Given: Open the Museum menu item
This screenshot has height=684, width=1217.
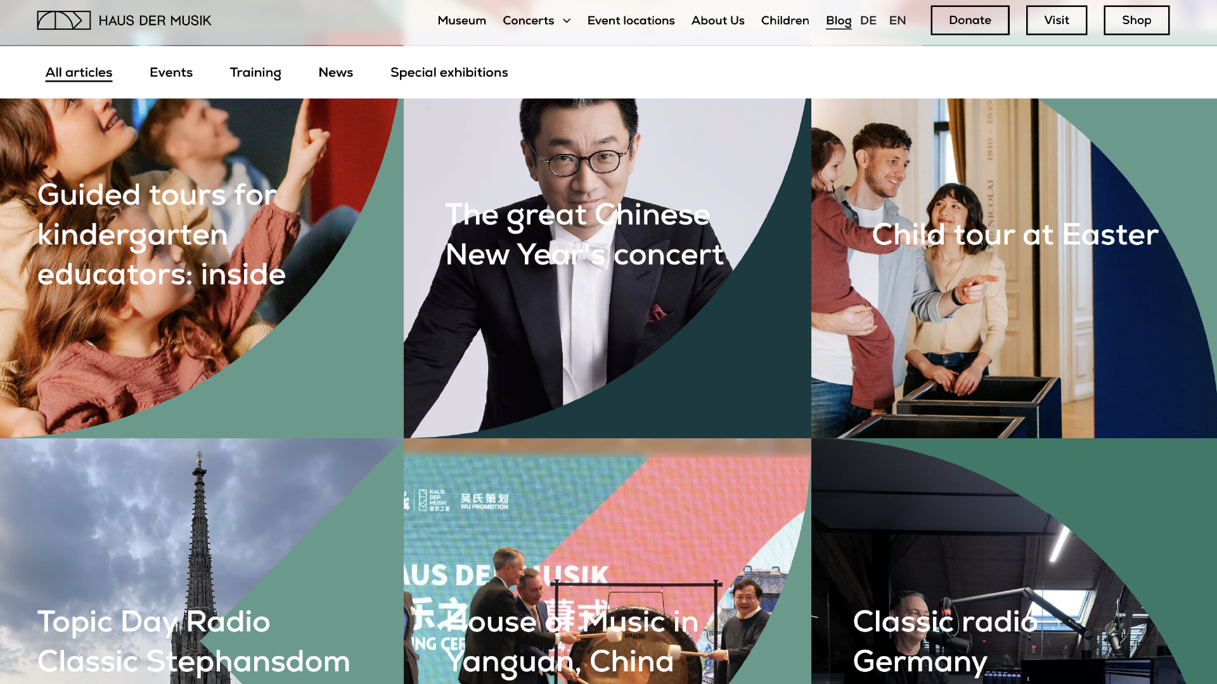Looking at the screenshot, I should [x=461, y=20].
